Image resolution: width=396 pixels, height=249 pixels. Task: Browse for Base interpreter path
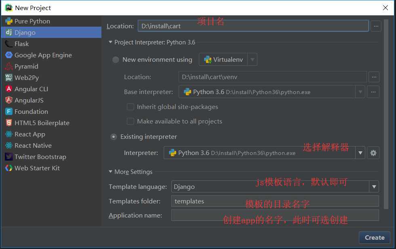tap(373, 92)
